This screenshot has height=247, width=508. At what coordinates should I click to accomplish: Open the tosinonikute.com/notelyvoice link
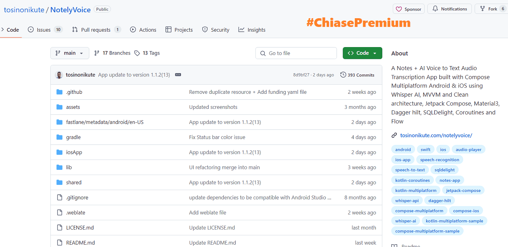click(436, 135)
